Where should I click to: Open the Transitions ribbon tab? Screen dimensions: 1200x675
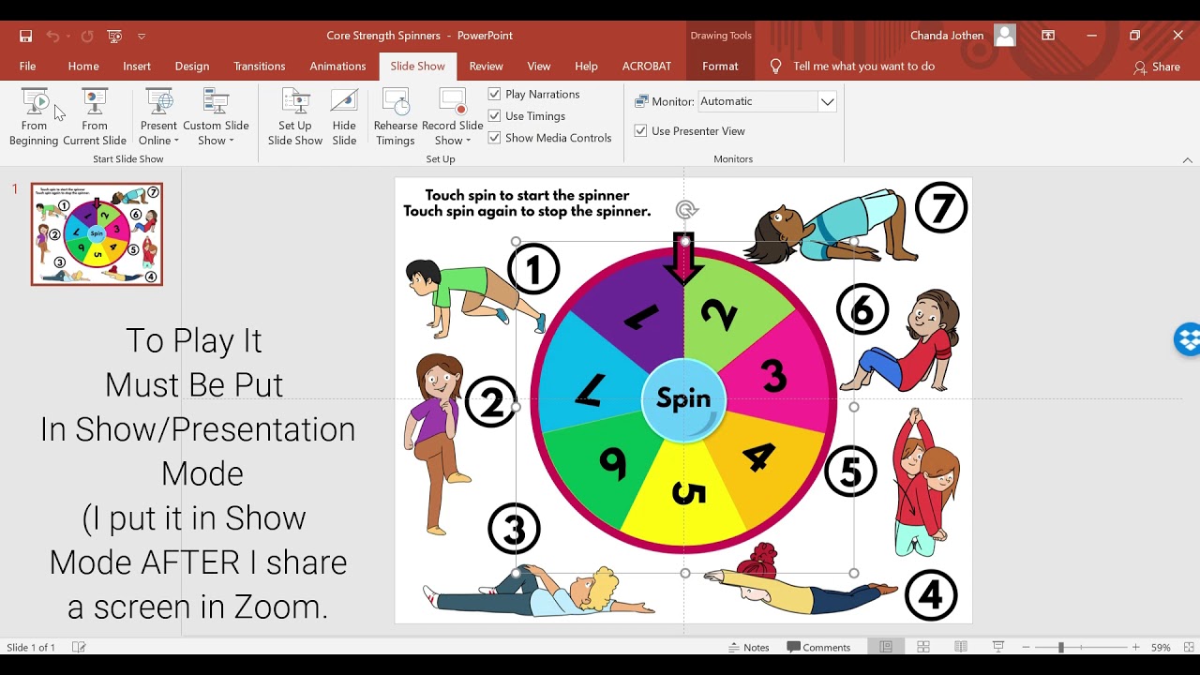tap(260, 67)
